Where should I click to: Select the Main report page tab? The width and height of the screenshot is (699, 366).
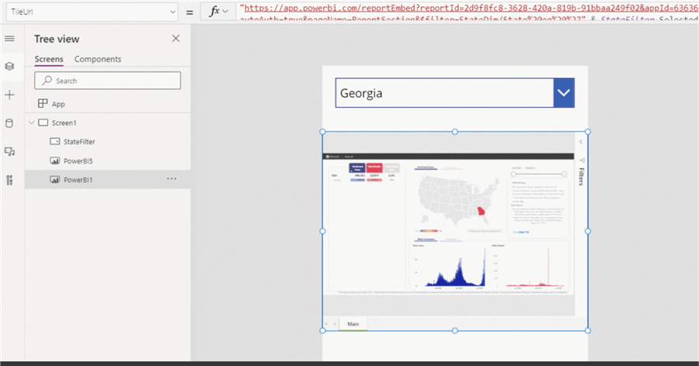pos(353,324)
